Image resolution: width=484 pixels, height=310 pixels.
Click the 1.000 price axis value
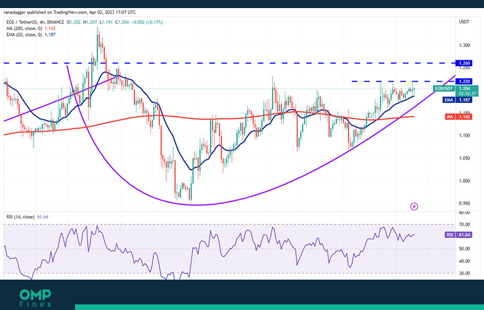(464, 181)
